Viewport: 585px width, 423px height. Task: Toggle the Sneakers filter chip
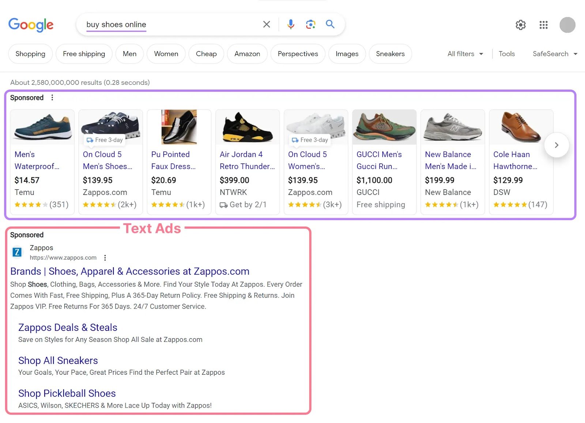390,54
